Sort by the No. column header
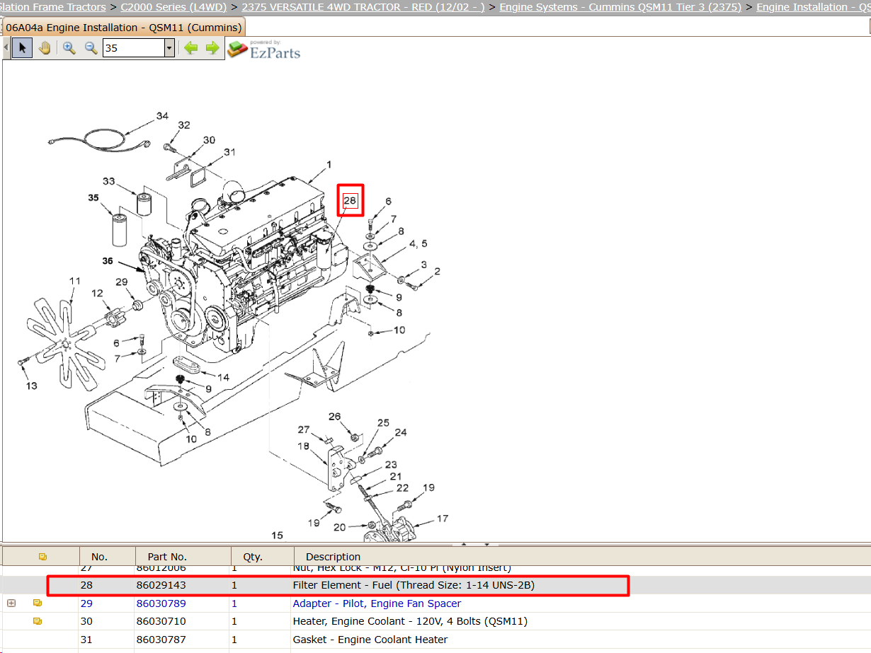 pos(99,557)
